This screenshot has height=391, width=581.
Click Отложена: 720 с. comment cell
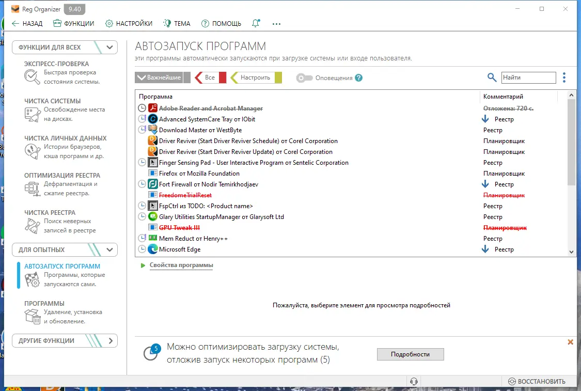(508, 108)
